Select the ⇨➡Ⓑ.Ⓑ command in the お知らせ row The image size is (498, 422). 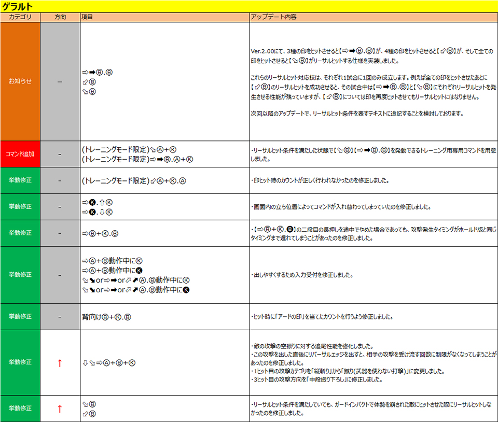tap(98, 72)
